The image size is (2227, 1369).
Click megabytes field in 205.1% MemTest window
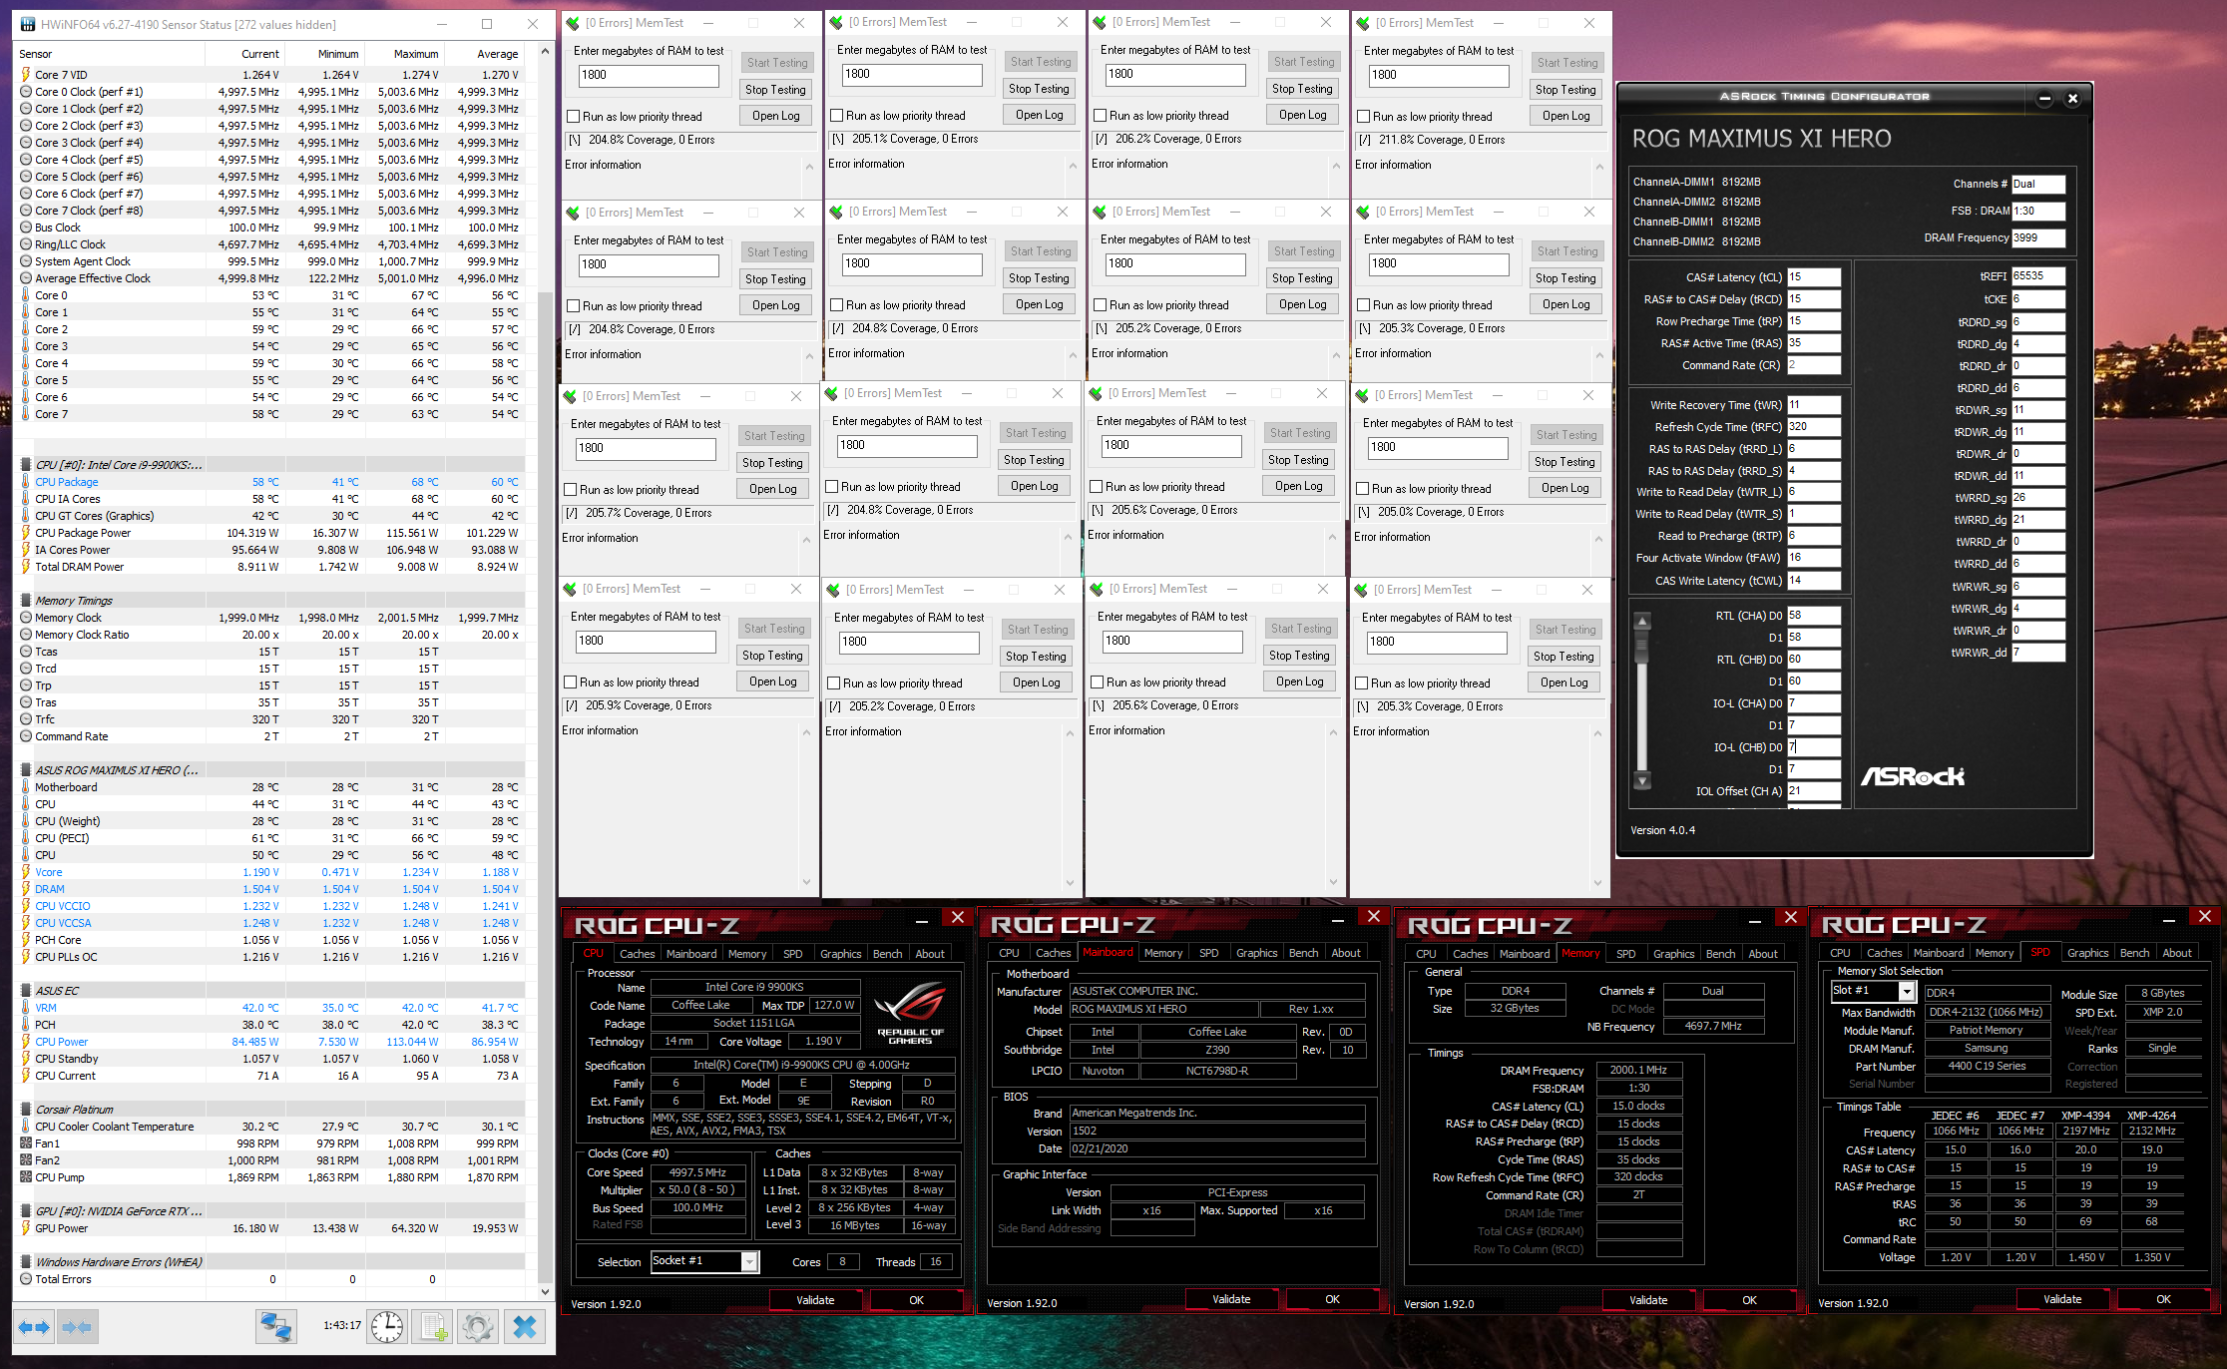(912, 75)
